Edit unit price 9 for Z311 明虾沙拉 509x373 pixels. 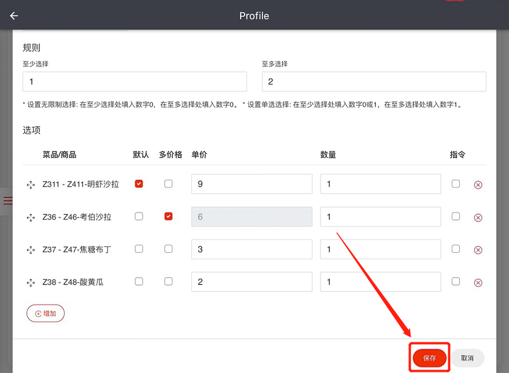coord(252,184)
